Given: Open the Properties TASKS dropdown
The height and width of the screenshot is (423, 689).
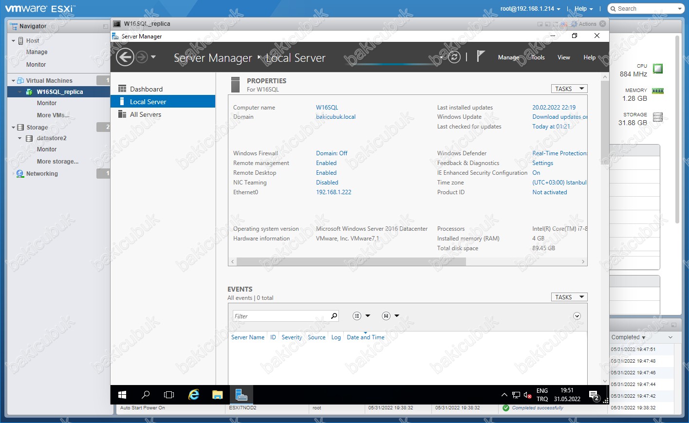Looking at the screenshot, I should 569,89.
